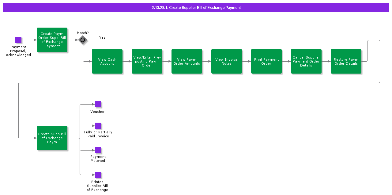Click the Voucher label text
This screenshot has height=195, width=392.
click(x=98, y=112)
